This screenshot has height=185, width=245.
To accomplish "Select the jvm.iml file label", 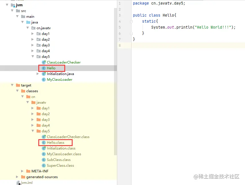I will pos(27,183).
